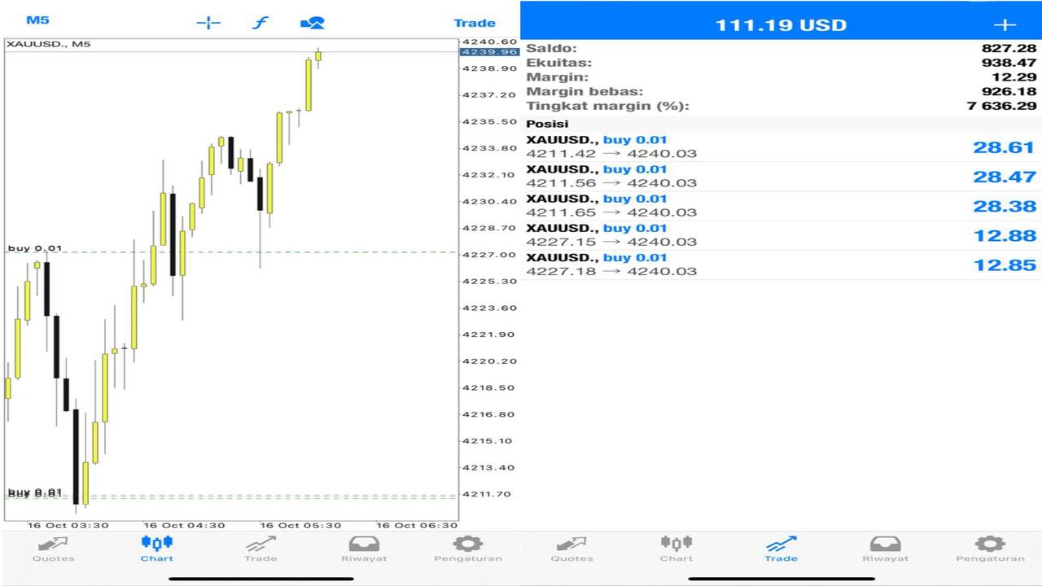1042x586 pixels.
Task: Open Chart tab in right screen
Action: pyautogui.click(x=676, y=549)
